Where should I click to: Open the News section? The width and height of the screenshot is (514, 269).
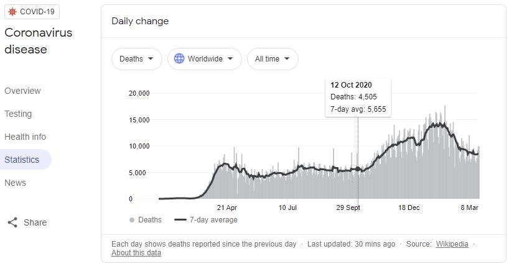[x=15, y=183]
